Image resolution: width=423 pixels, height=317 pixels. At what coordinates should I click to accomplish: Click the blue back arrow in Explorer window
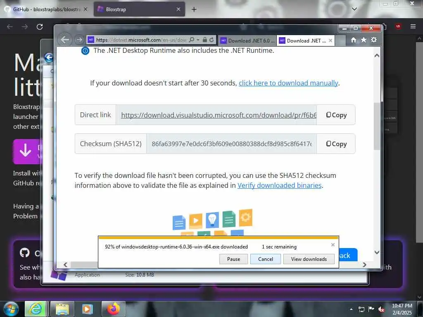(x=49, y=57)
